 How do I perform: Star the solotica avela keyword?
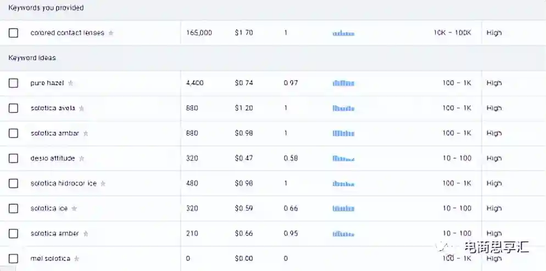pyautogui.click(x=82, y=109)
